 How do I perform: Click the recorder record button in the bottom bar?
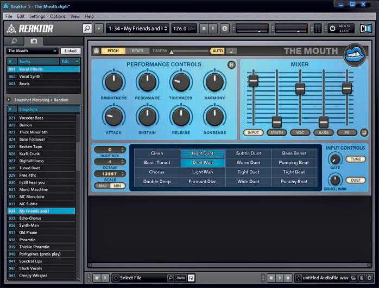[x=288, y=278]
